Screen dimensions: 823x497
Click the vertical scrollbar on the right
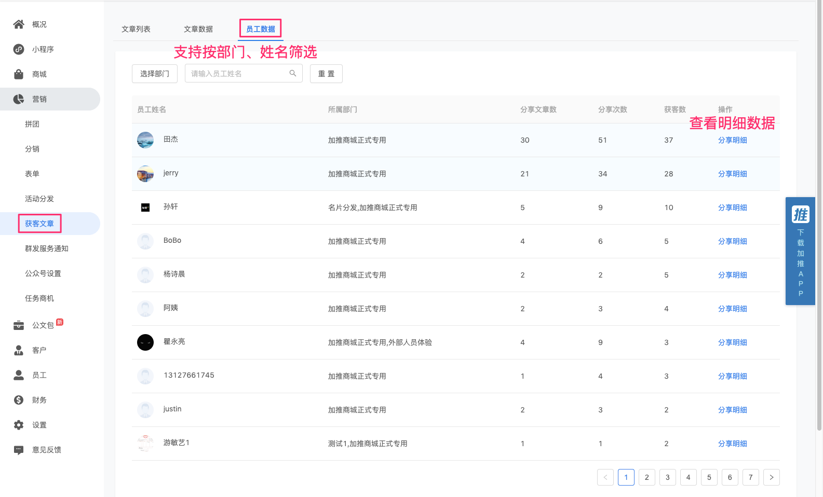click(819, 215)
